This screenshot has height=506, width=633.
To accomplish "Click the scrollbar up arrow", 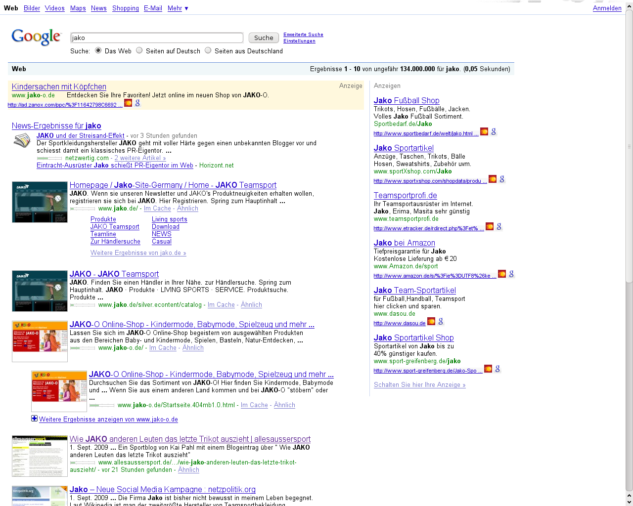I will [629, 5].
